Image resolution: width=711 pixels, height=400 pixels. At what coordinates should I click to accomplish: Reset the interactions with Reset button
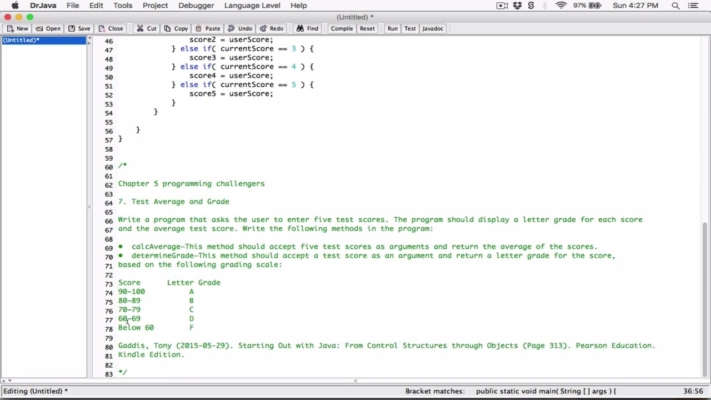367,28
